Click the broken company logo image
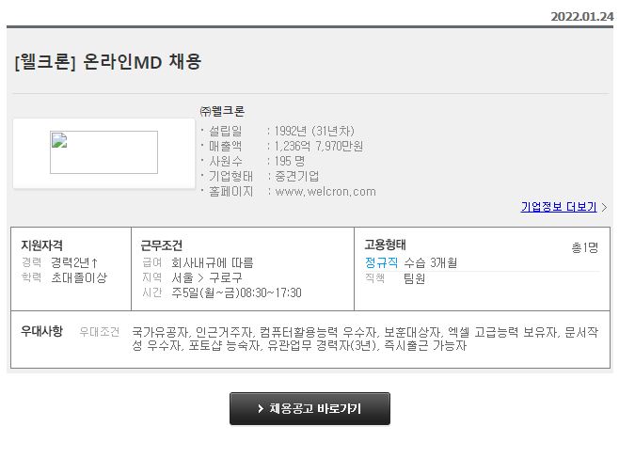619x458 pixels. point(103,152)
